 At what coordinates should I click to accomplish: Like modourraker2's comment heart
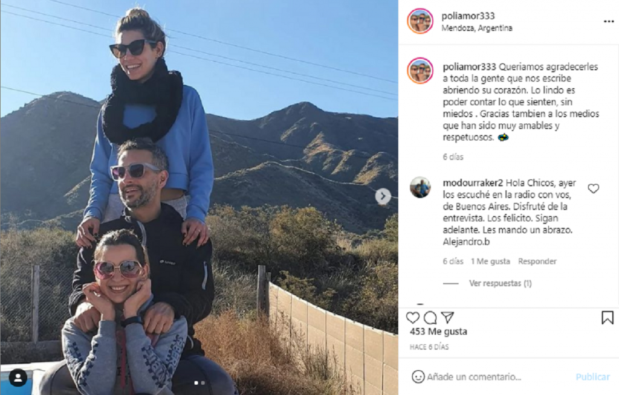[x=594, y=188]
